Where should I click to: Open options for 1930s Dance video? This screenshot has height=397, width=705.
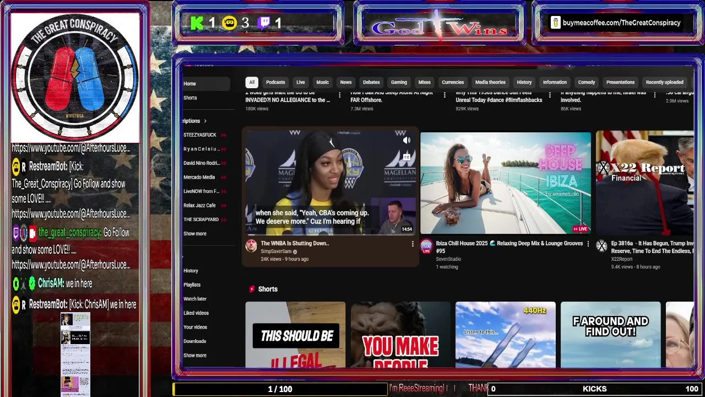pyautogui.click(x=549, y=96)
